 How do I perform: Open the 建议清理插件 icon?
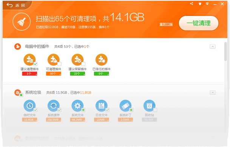point(29,60)
